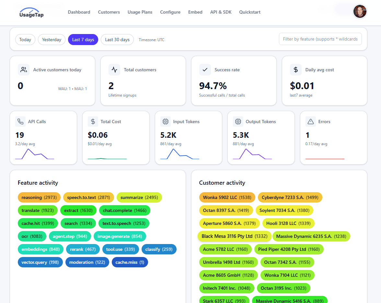The height and width of the screenshot is (303, 381).
Task: Select the Today time range
Action: [x=25, y=39]
